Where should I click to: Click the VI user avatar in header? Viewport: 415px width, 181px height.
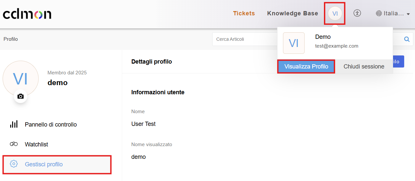(335, 13)
